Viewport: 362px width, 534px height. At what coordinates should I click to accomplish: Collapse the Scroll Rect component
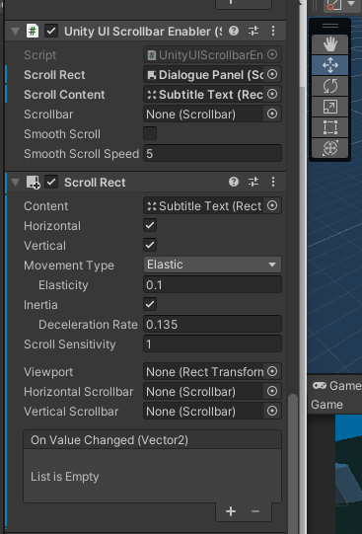tap(15, 183)
